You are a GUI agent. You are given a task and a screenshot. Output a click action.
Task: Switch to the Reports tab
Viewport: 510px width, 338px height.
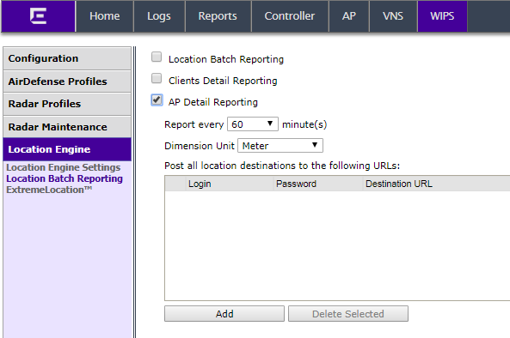click(218, 16)
